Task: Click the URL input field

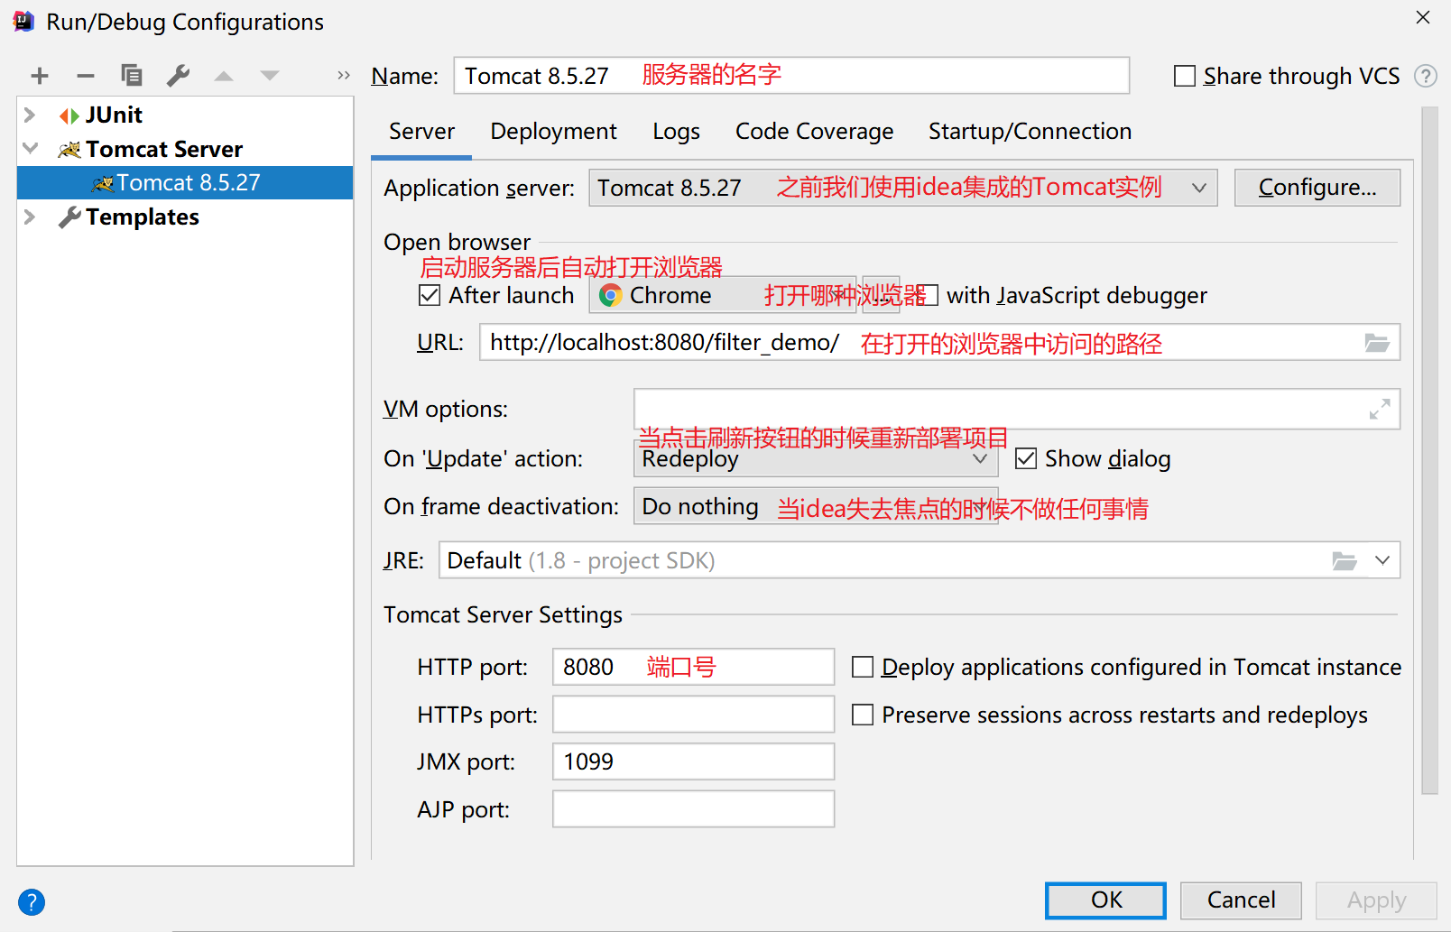Action: tap(939, 343)
